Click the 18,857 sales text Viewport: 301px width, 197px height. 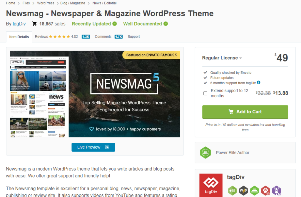coord(52,24)
